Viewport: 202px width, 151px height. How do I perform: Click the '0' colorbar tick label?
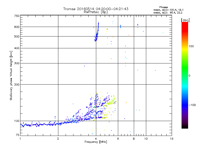tap(189, 76)
